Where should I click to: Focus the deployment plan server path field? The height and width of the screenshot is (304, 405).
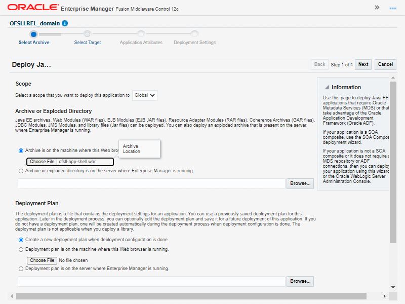click(x=151, y=281)
